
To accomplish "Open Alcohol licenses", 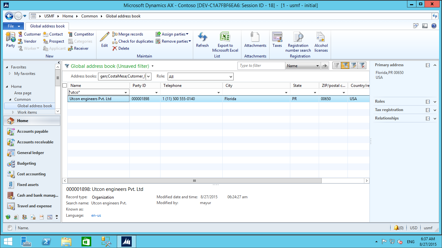I will click(x=321, y=42).
